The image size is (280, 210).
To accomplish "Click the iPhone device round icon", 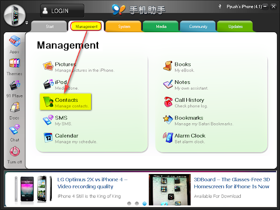I will pyautogui.click(x=14, y=15).
